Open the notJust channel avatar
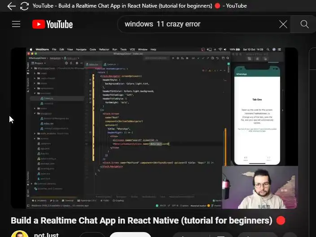This screenshot has width=316, height=237. click(x=20, y=234)
